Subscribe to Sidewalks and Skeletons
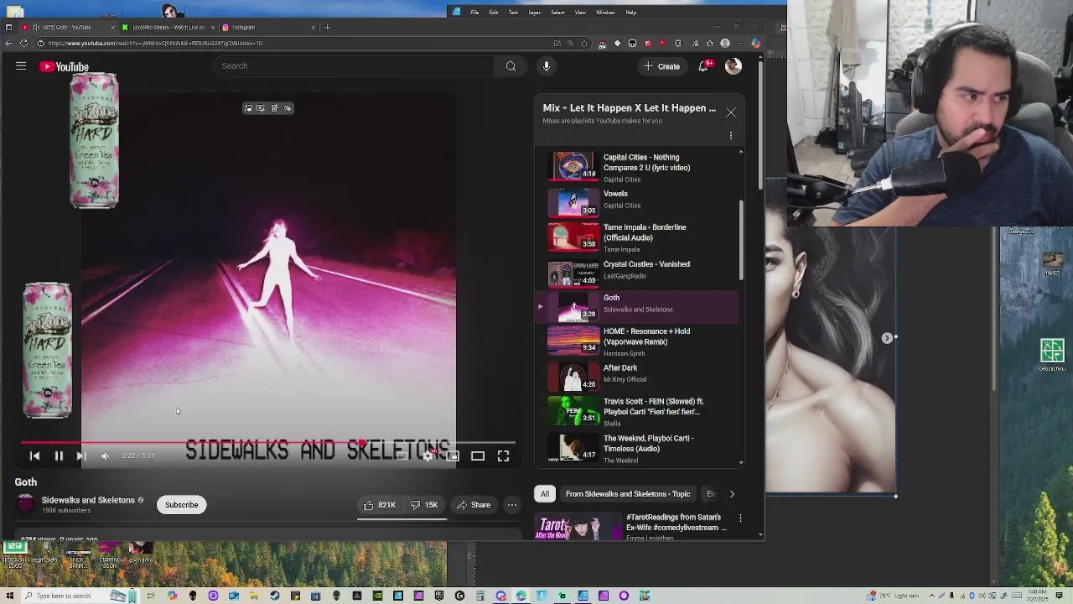Screen dimensions: 1073x604 click(181, 505)
